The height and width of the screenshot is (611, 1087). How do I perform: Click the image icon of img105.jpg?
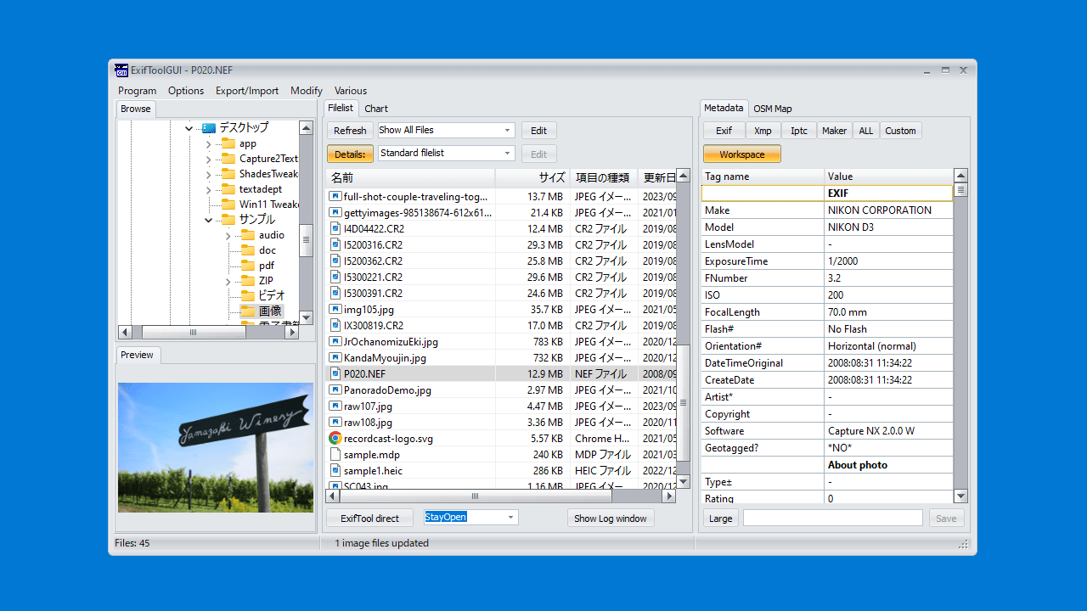335,310
